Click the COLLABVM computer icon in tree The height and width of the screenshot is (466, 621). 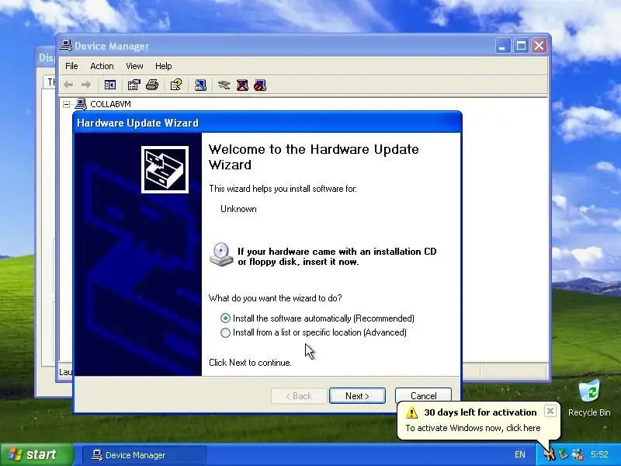click(81, 104)
